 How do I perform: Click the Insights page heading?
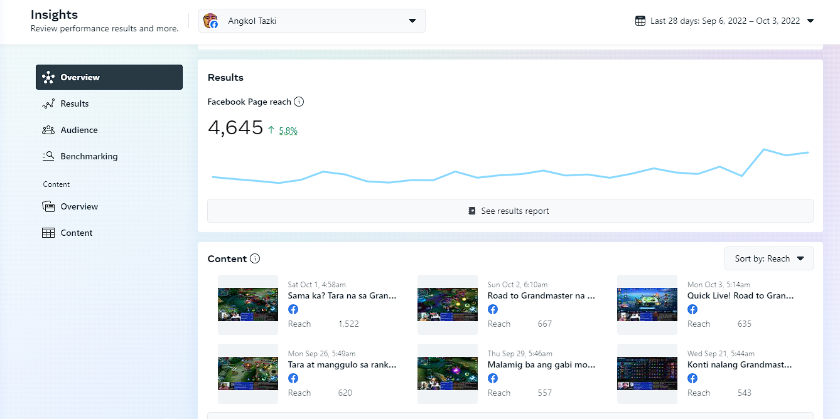54,15
